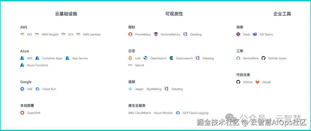Viewport: 311px width, 131px height.
Task: Click the OpenSearch text label
Action: tap(158, 58)
